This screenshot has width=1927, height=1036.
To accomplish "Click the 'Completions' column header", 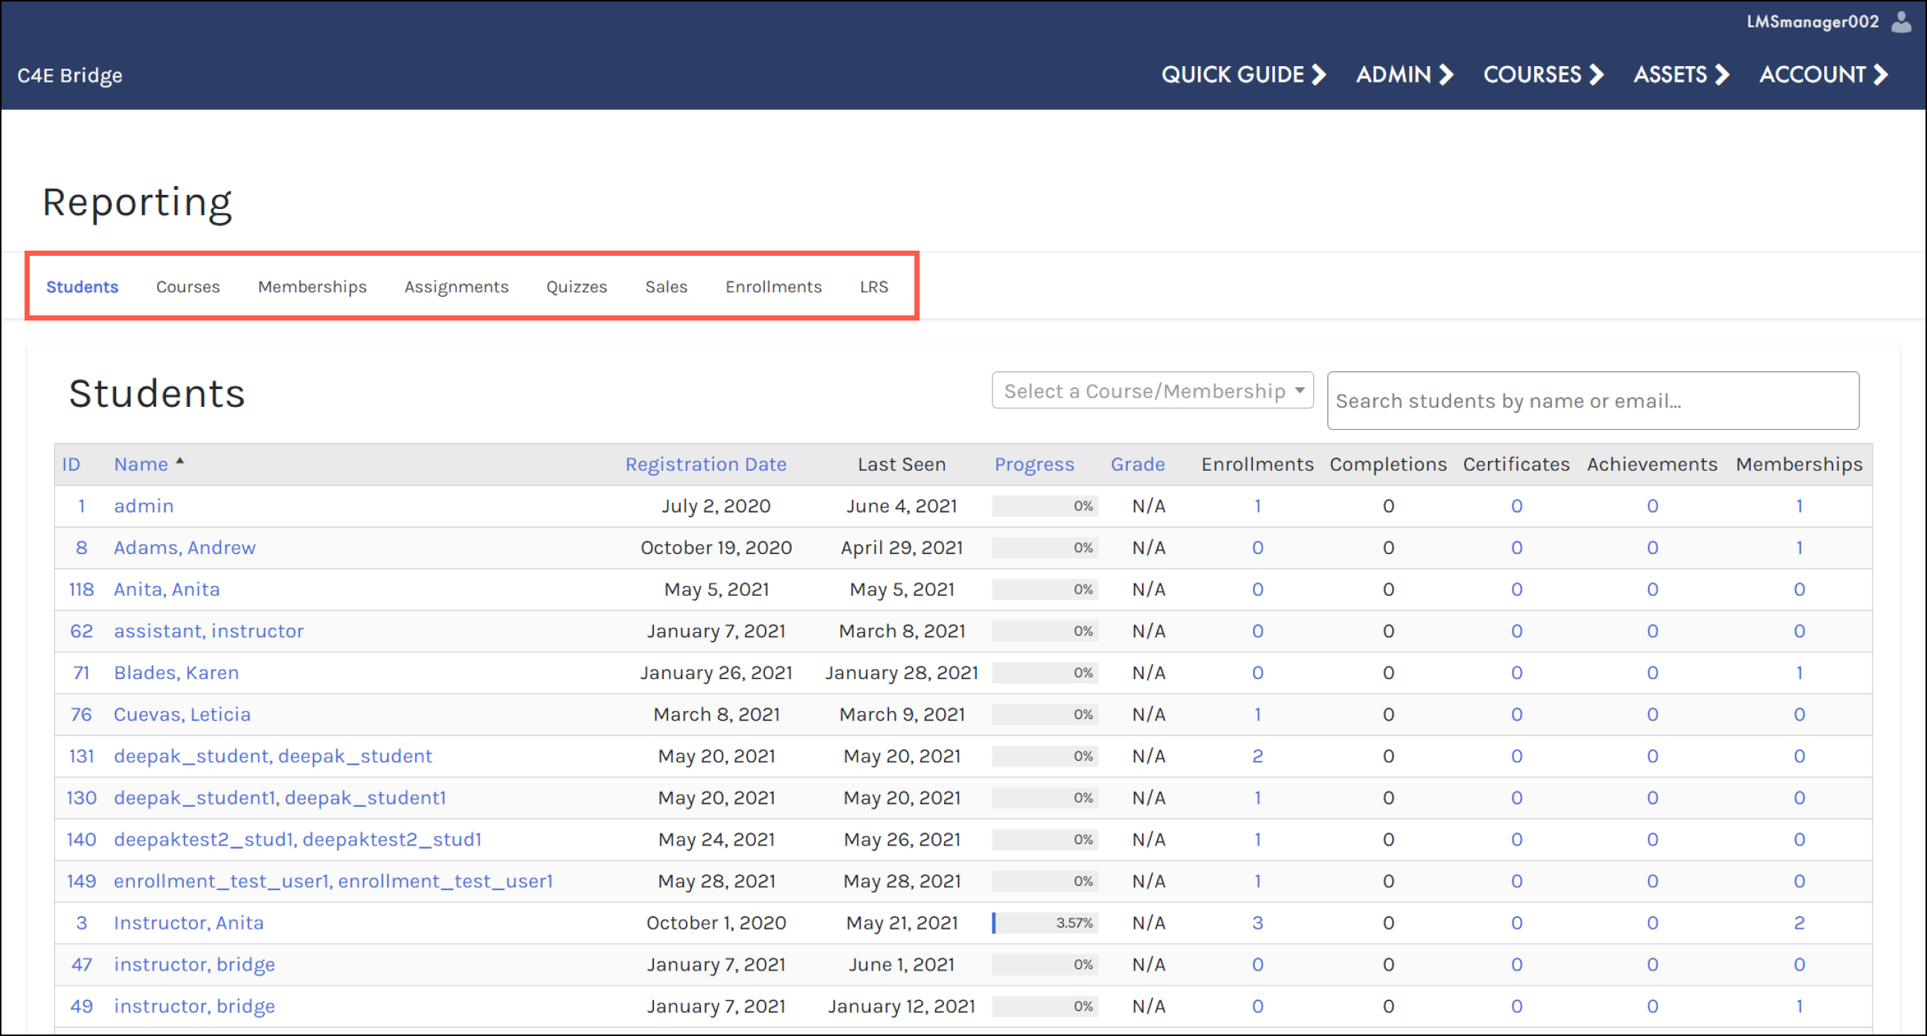I will (x=1388, y=465).
